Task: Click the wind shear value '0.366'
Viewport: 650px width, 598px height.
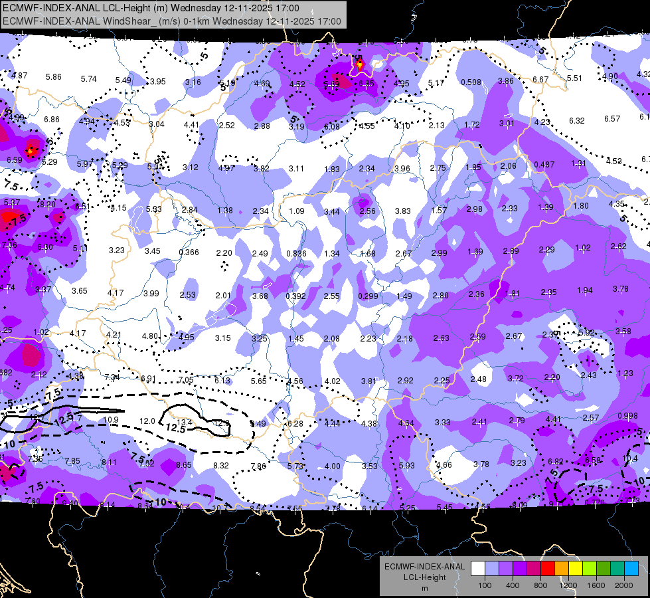Action: click(189, 252)
